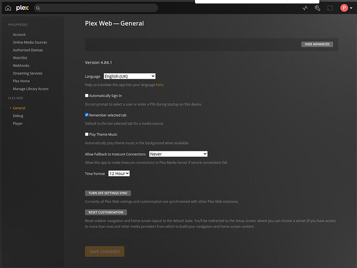Open Allow Fallback to Insecure Connections dropdown
The height and width of the screenshot is (268, 357).
tap(178, 154)
